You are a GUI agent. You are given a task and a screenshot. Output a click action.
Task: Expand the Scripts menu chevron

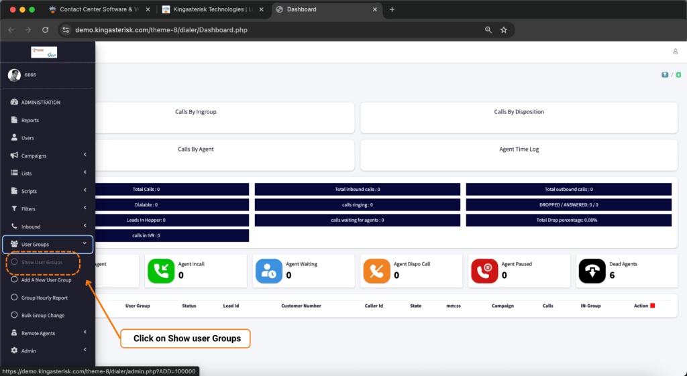[85, 190]
